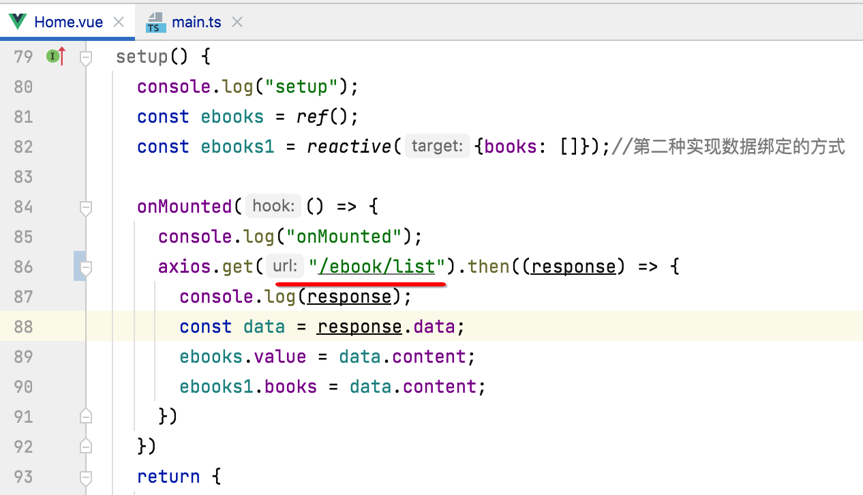The width and height of the screenshot is (863, 495).
Task: Click the url: parameter hint
Action: (284, 267)
